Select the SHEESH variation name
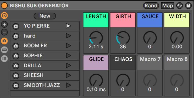This screenshot has height=98, width=194. (x=34, y=75)
